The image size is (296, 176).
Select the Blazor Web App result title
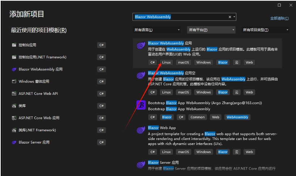(162, 128)
